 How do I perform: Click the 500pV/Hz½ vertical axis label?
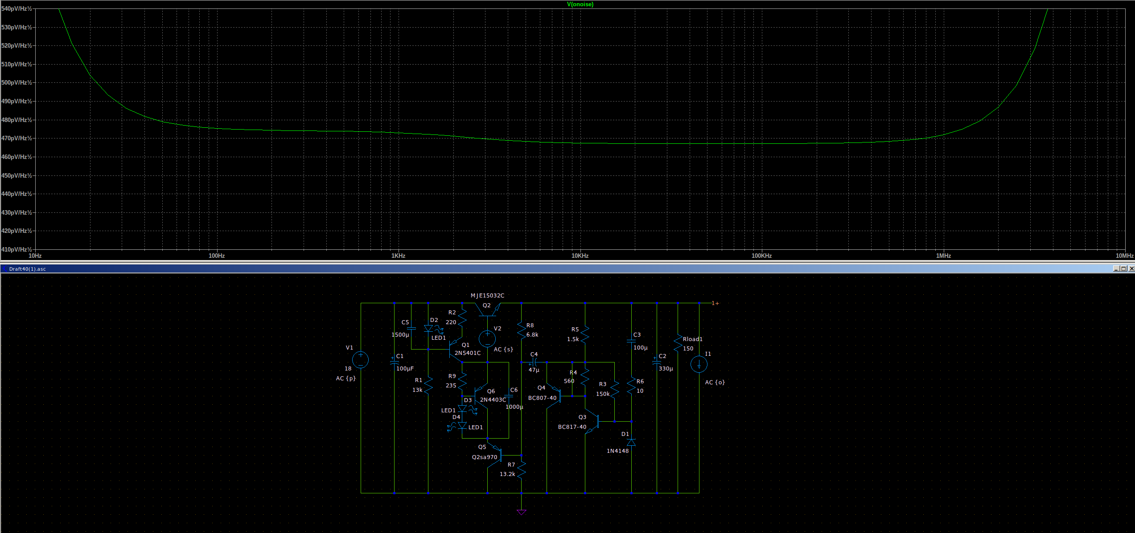tap(16, 83)
